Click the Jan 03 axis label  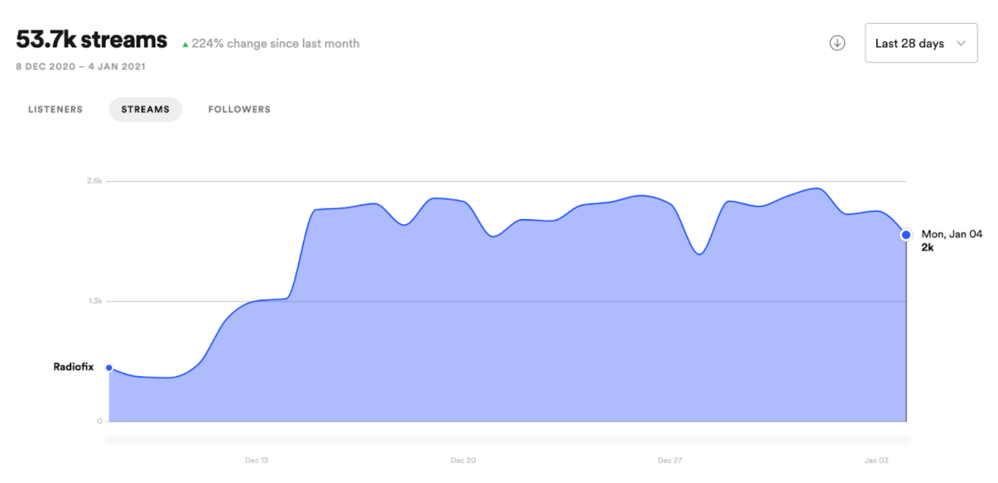click(x=876, y=460)
